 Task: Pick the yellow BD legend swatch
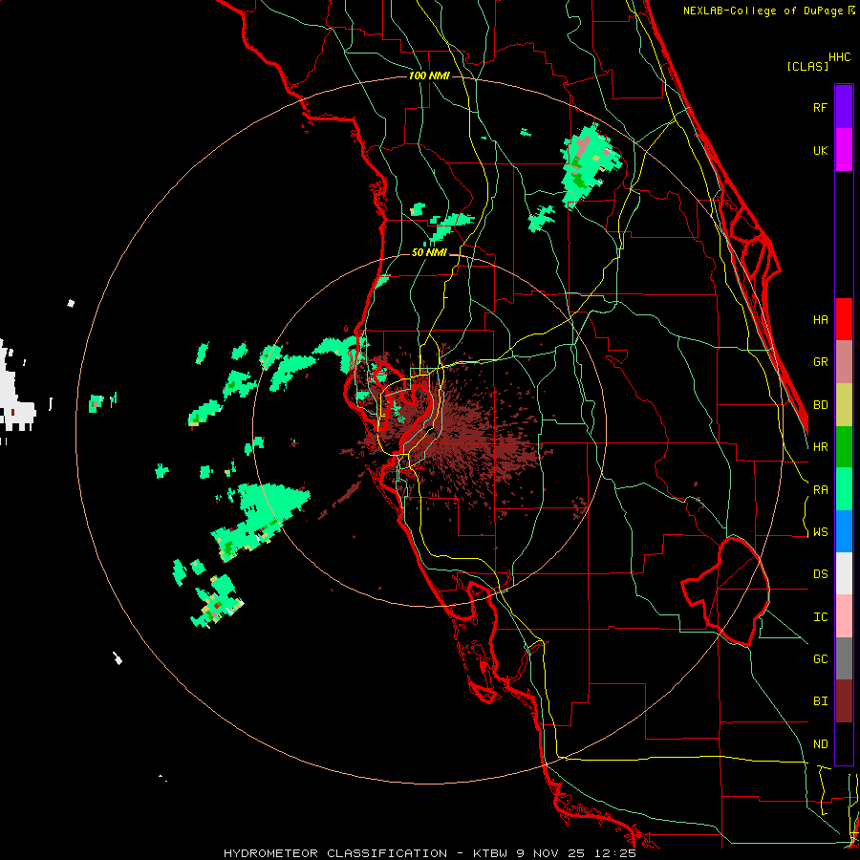(844, 405)
